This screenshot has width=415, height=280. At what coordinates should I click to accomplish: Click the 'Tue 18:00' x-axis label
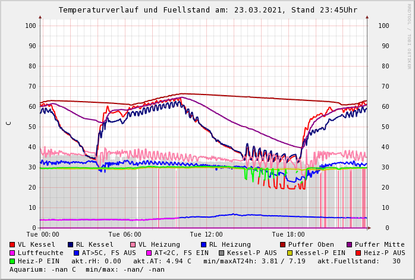click(288, 235)
